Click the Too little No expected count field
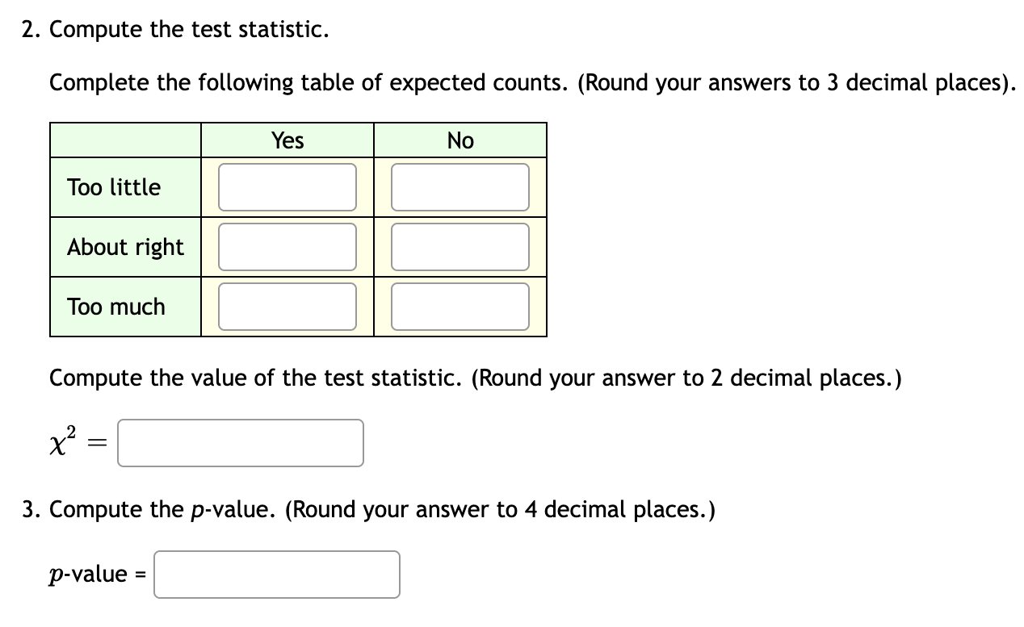This screenshot has height=627, width=1024. click(x=460, y=186)
